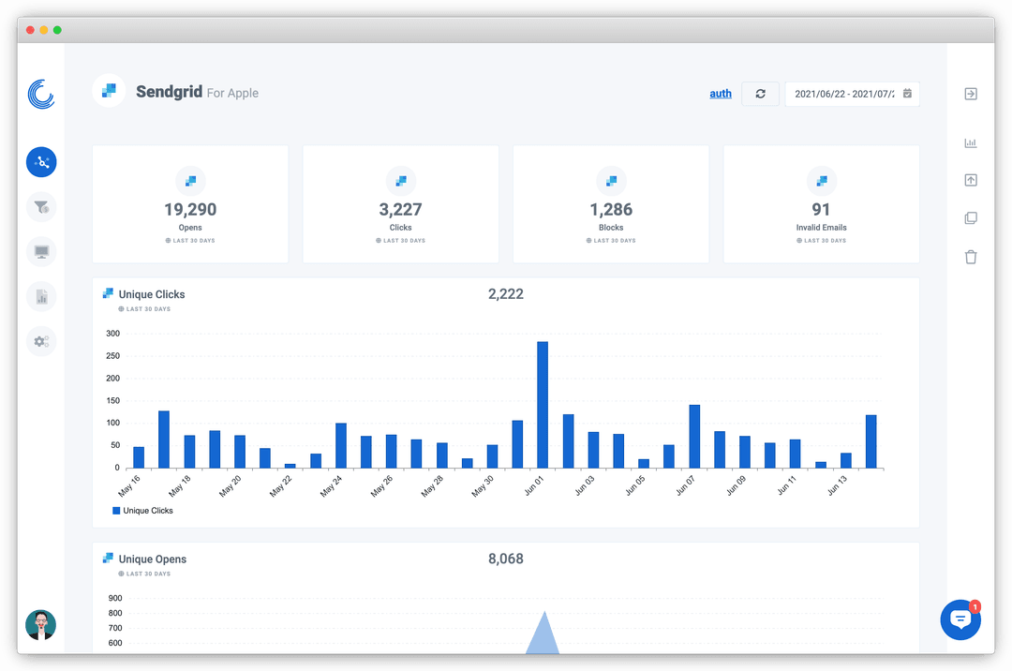Click the 1,286 Blocks value

coord(611,210)
